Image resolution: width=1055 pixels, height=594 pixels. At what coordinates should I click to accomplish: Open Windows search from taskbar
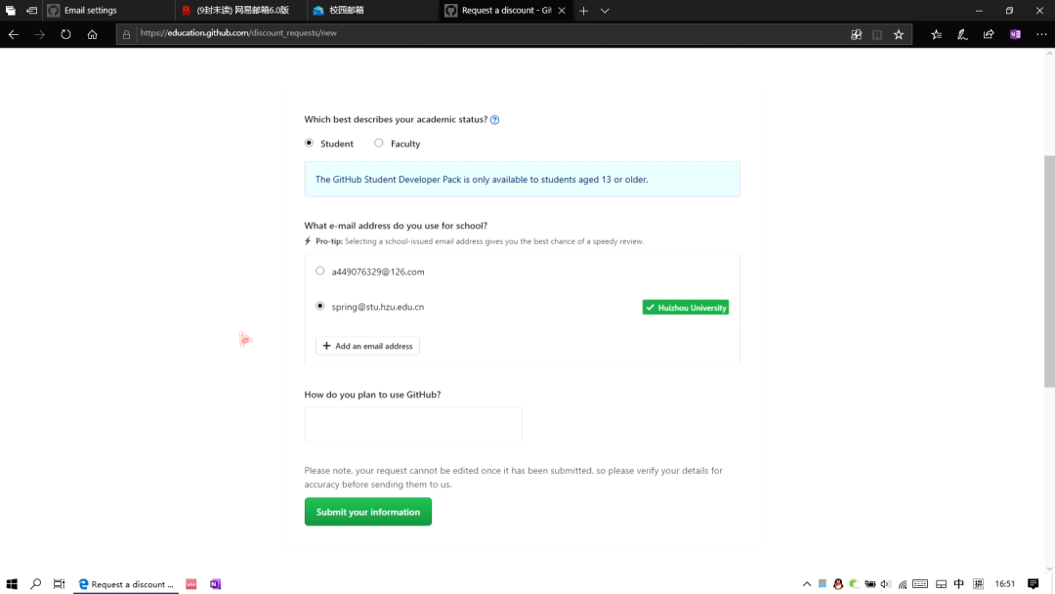coord(36,584)
